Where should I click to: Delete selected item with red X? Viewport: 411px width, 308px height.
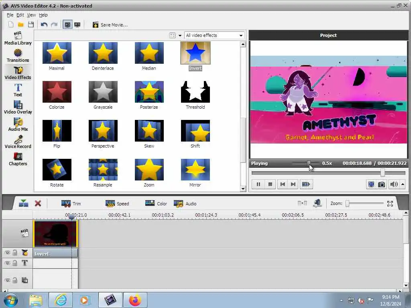(38, 203)
